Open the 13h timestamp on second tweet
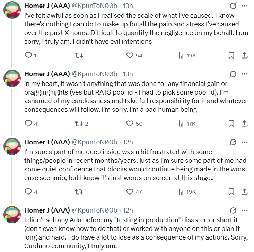This screenshot has height=252, width=254. tap(128, 74)
